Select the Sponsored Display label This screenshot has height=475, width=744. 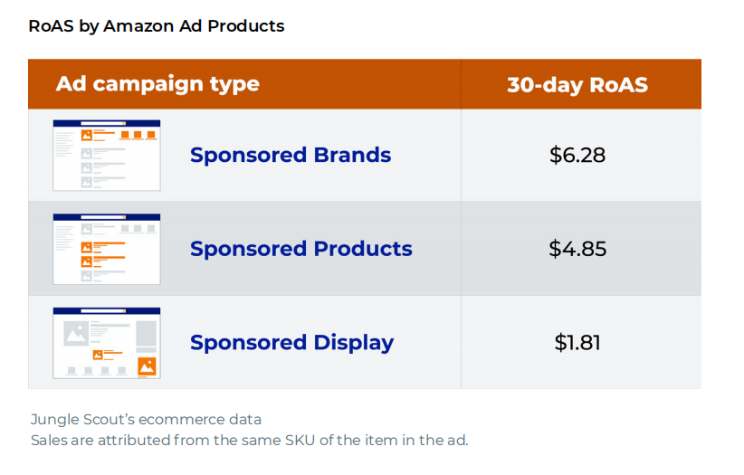click(291, 343)
